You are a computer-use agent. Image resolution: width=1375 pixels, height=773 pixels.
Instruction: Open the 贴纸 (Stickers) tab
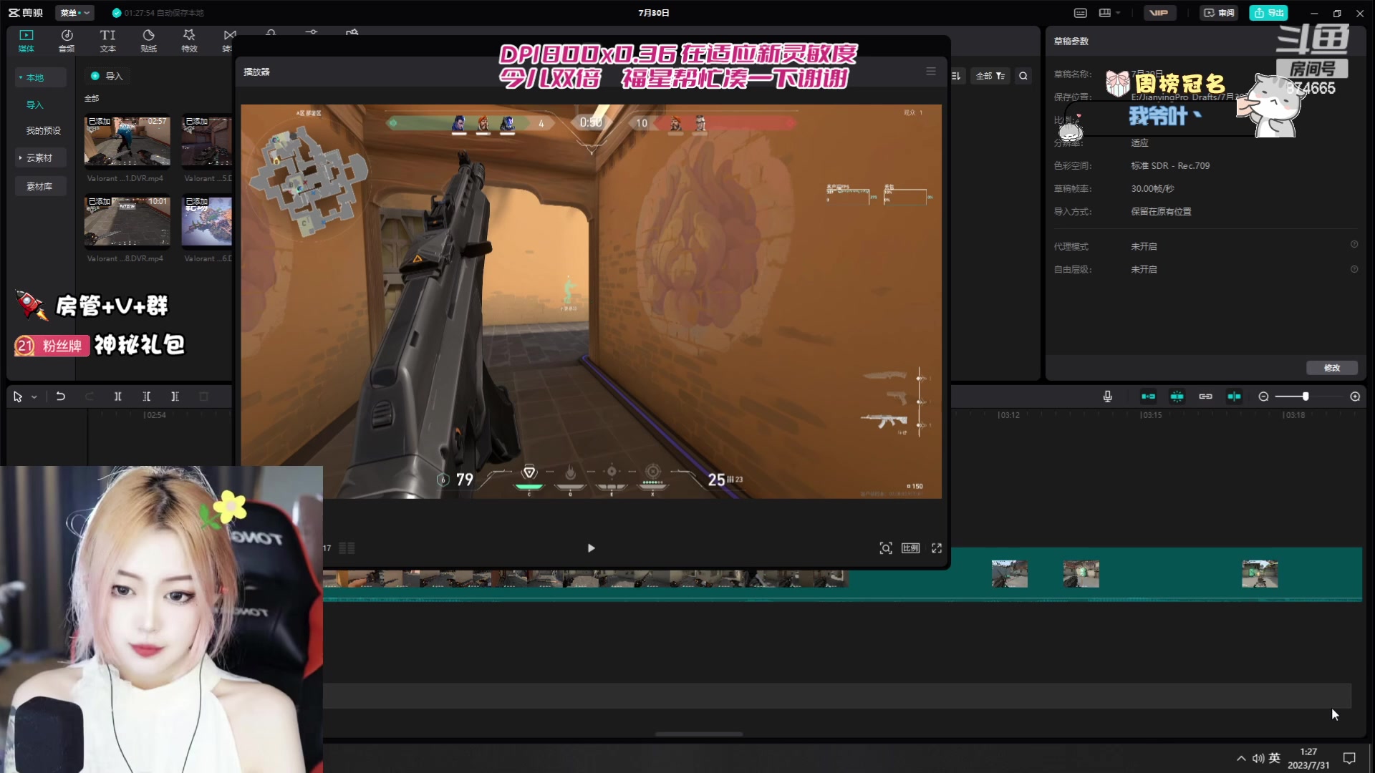[148, 41]
